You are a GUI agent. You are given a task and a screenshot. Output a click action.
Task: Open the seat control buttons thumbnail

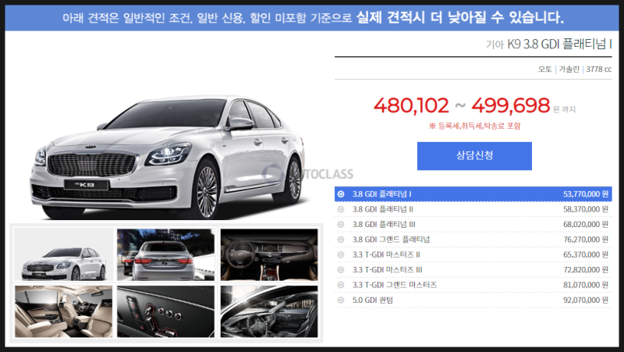pos(166,311)
